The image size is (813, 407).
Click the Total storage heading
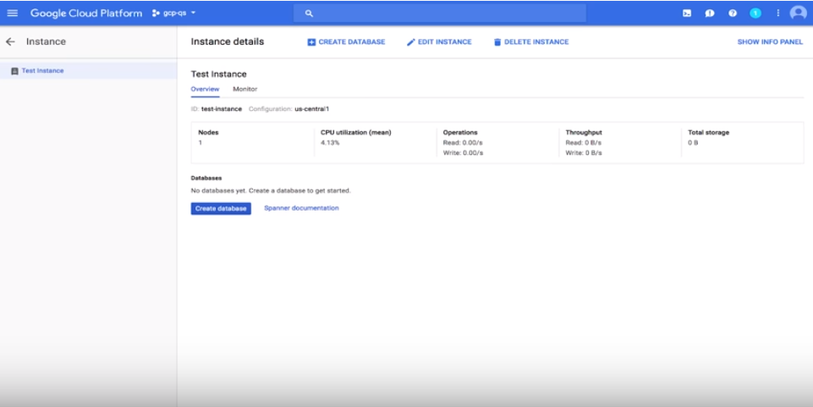click(x=708, y=133)
